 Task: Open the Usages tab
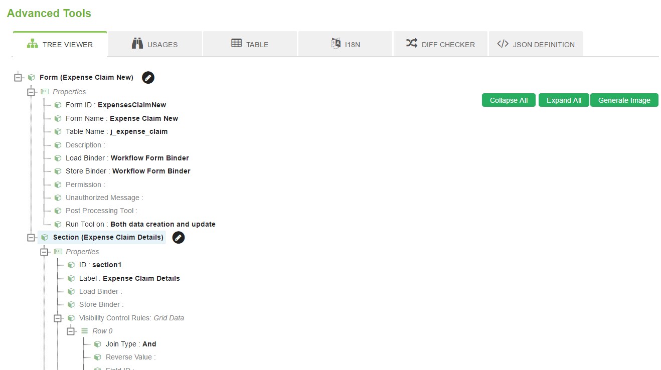[155, 44]
